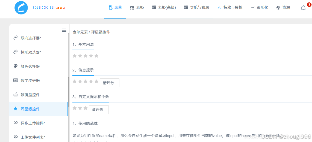This screenshot has width=312, height=142.
Task: Click the QUICK UI blue logo
Action: click(21, 8)
